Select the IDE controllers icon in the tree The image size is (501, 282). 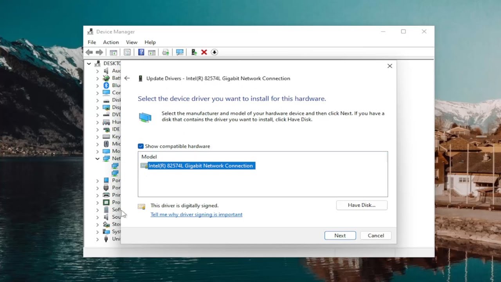106,129
